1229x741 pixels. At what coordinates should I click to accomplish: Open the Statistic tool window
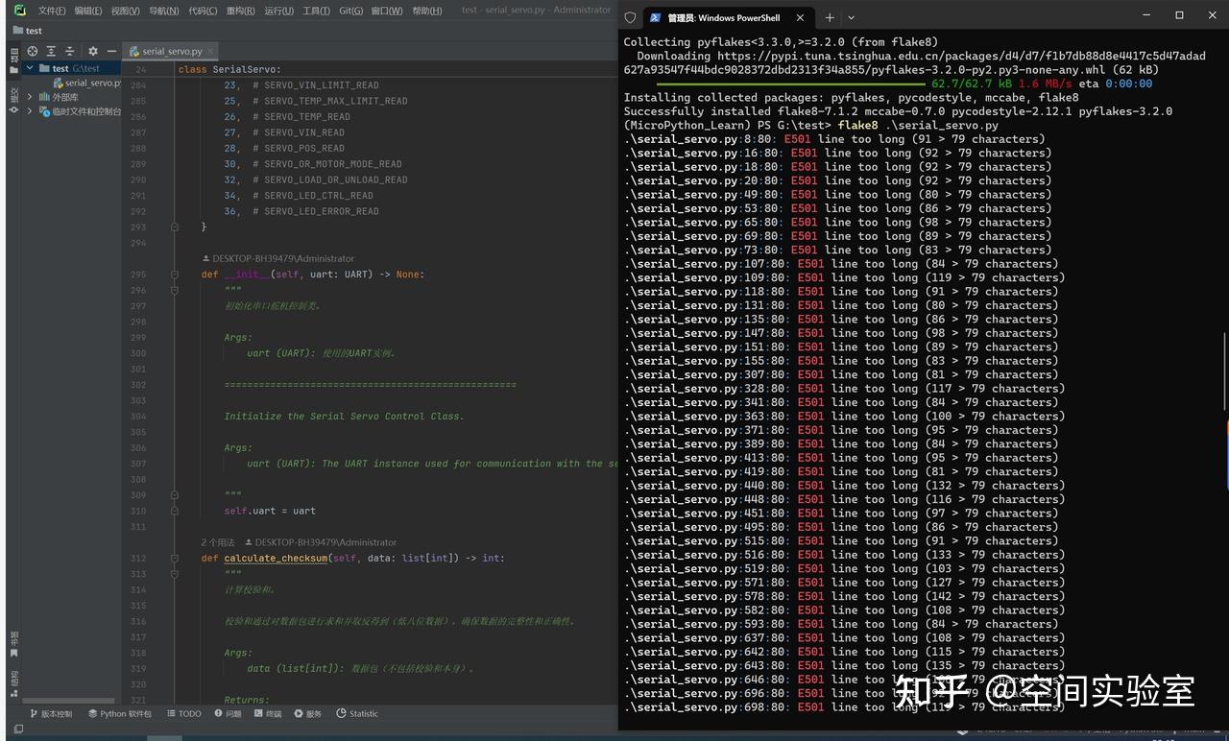(x=357, y=714)
